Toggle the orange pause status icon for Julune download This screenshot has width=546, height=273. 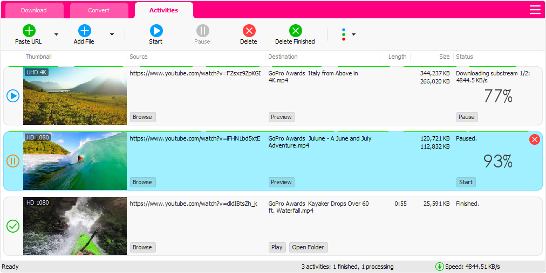pyautogui.click(x=13, y=161)
